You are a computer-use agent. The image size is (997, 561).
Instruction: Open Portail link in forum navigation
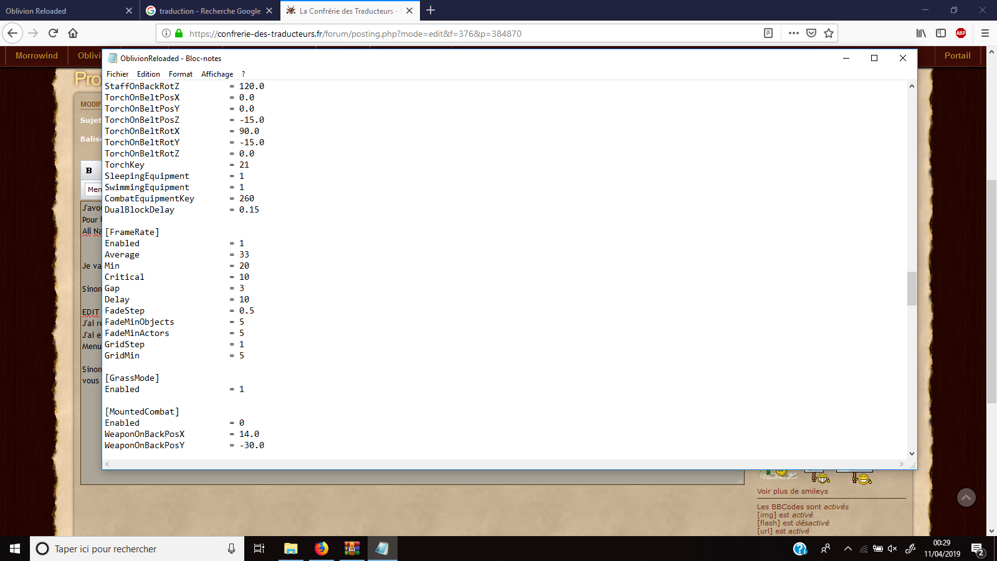pos(957,55)
